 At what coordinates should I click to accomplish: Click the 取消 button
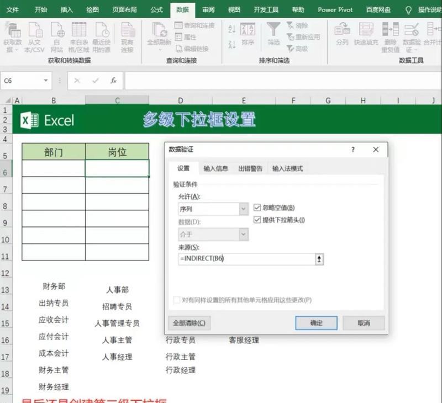point(364,323)
